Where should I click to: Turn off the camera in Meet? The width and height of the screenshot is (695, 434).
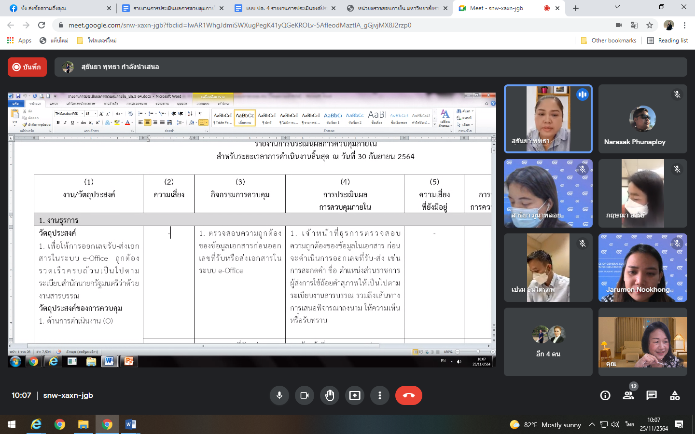(304, 395)
